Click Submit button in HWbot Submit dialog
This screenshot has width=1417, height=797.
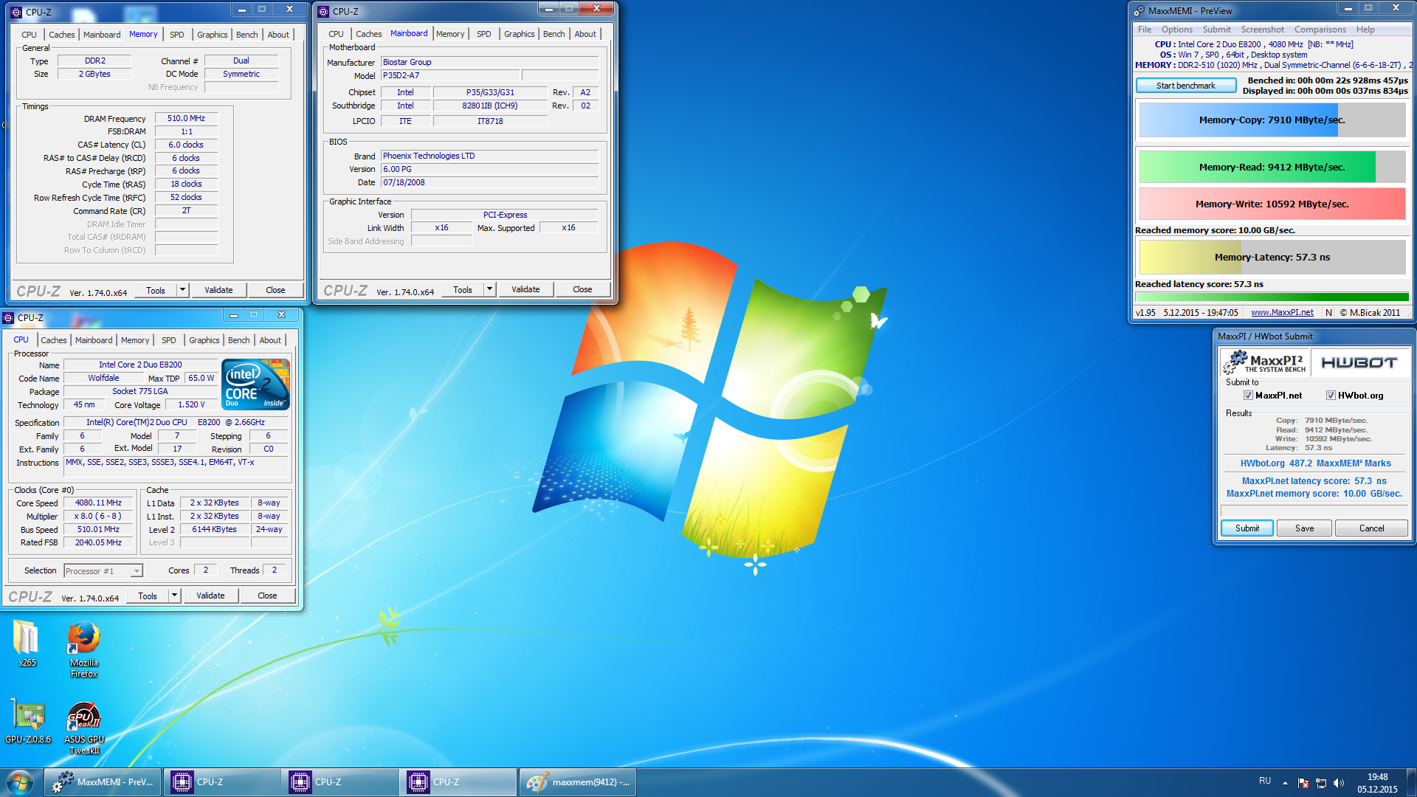(x=1247, y=528)
